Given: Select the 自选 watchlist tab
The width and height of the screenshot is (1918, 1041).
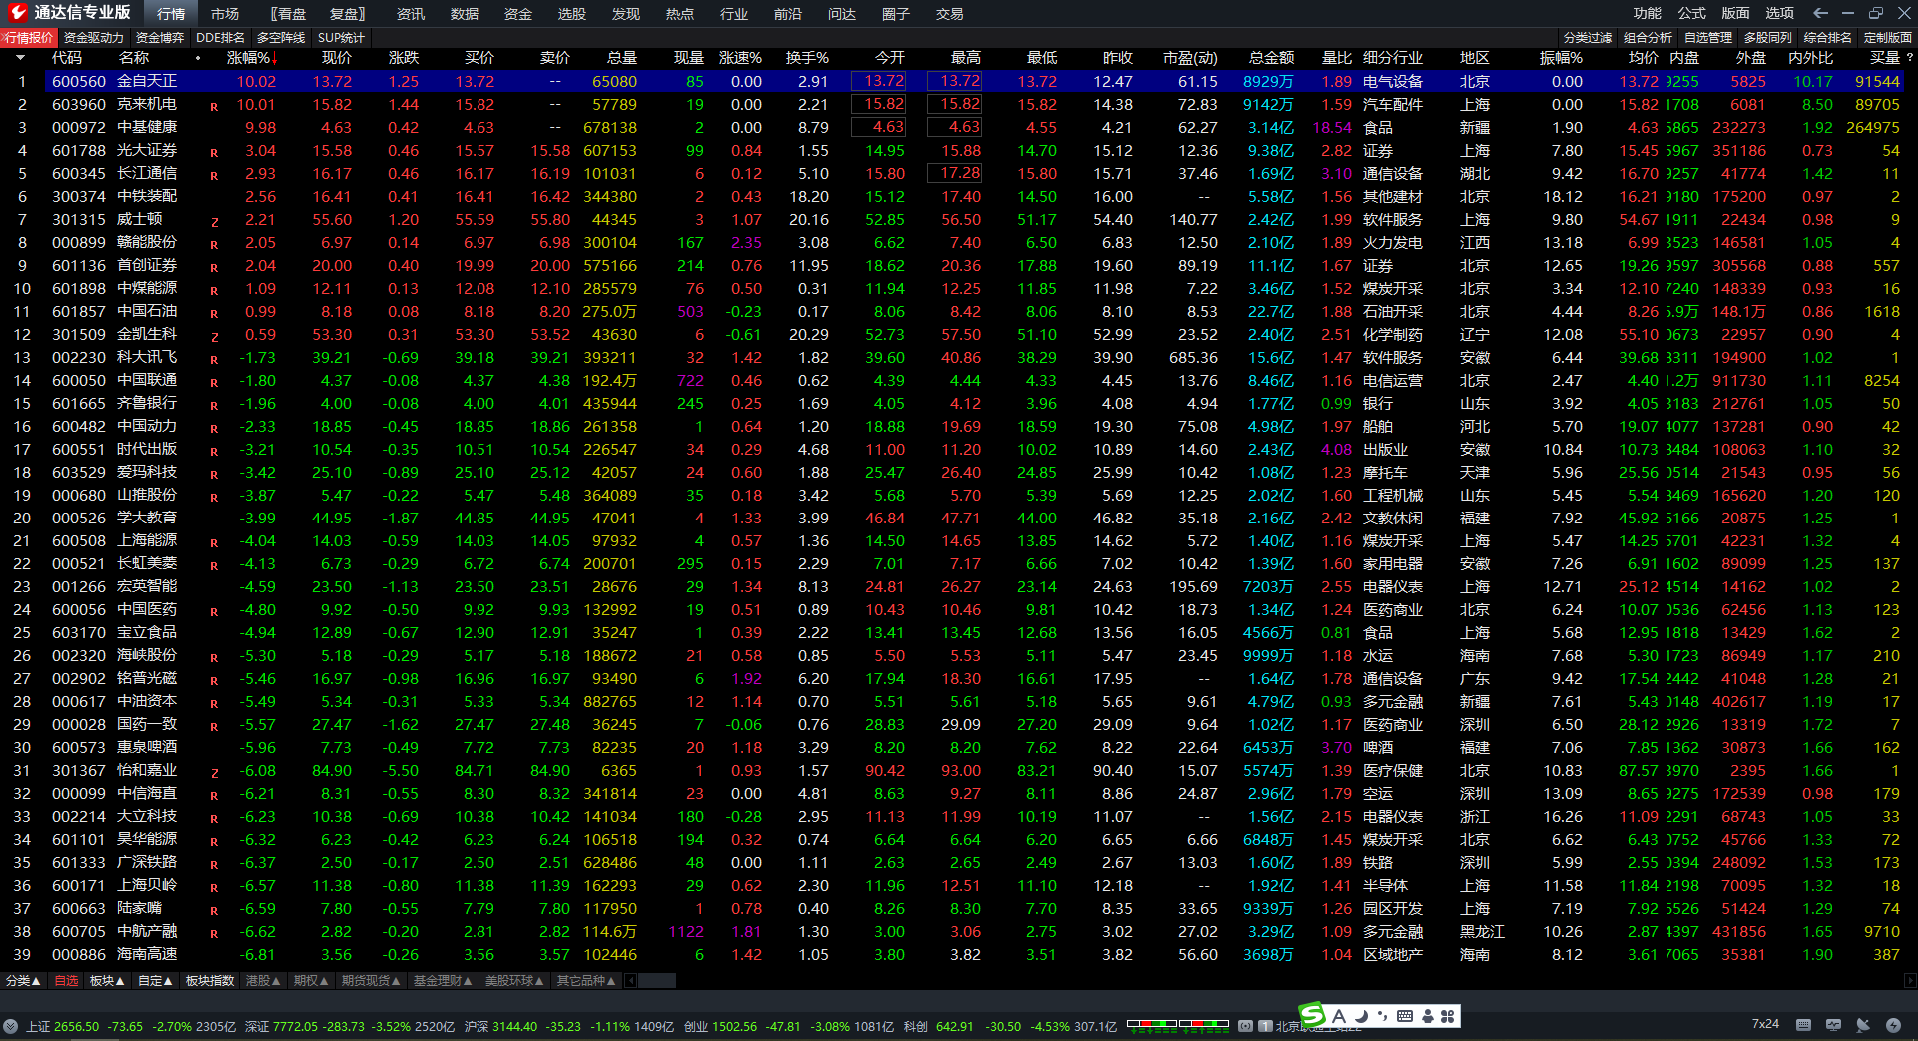Looking at the screenshot, I should point(66,981).
